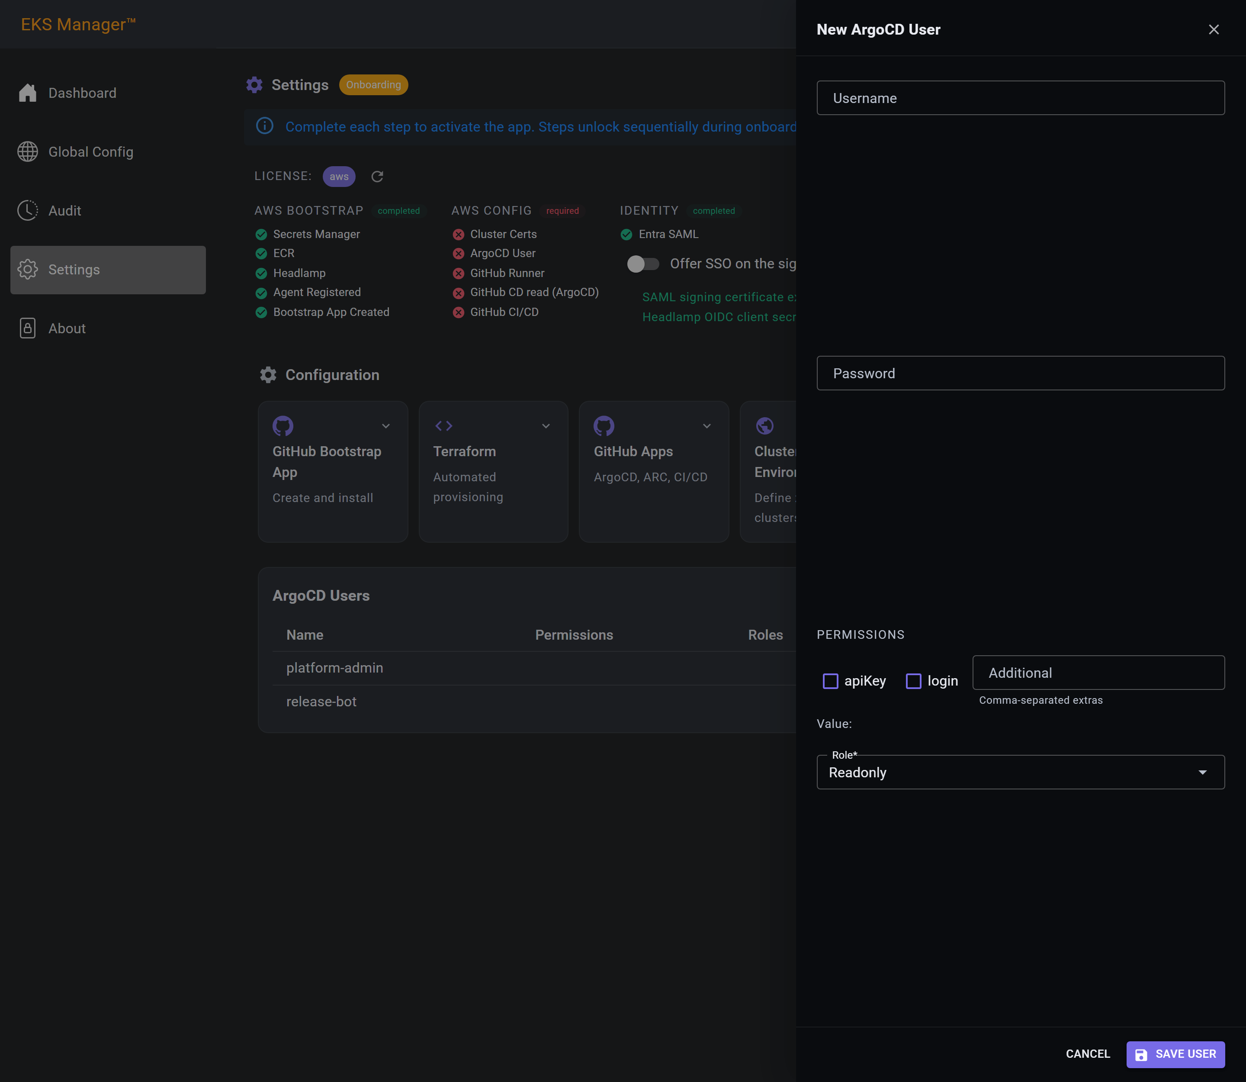Expand the Terraform card chevron
Screen dimensions: 1246x1082
coord(546,426)
